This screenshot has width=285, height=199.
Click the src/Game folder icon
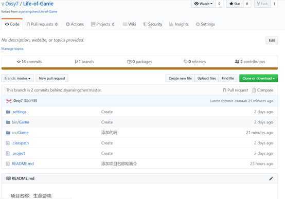[x=8, y=133]
